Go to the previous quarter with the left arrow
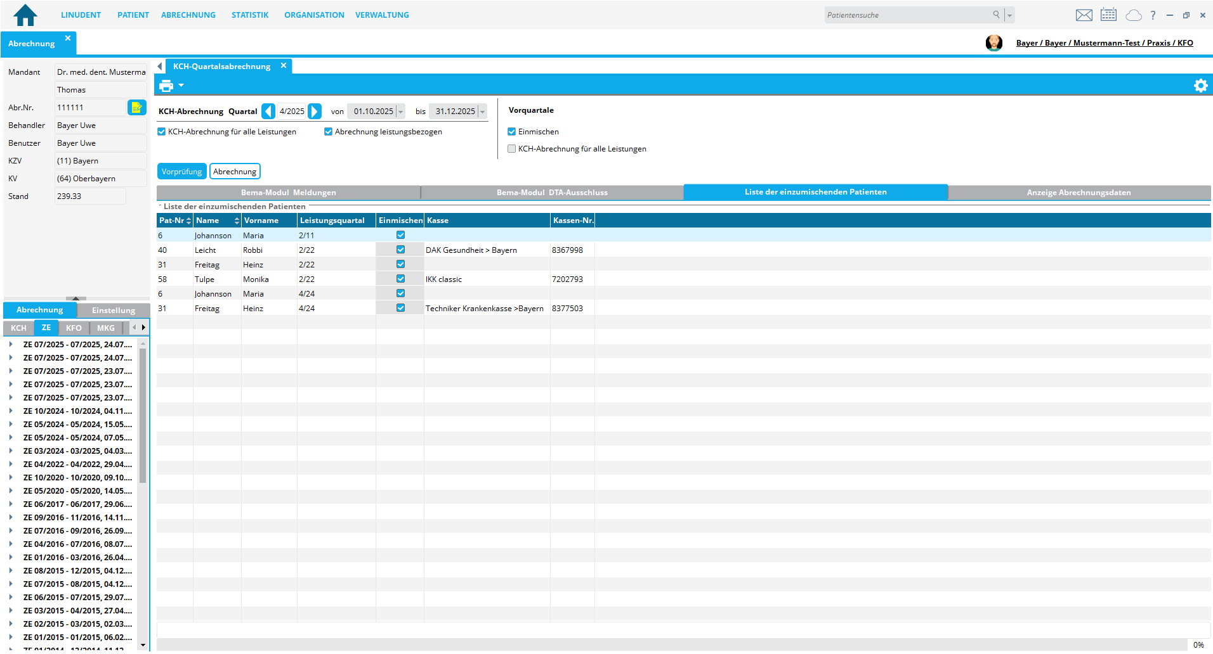 pos(268,112)
